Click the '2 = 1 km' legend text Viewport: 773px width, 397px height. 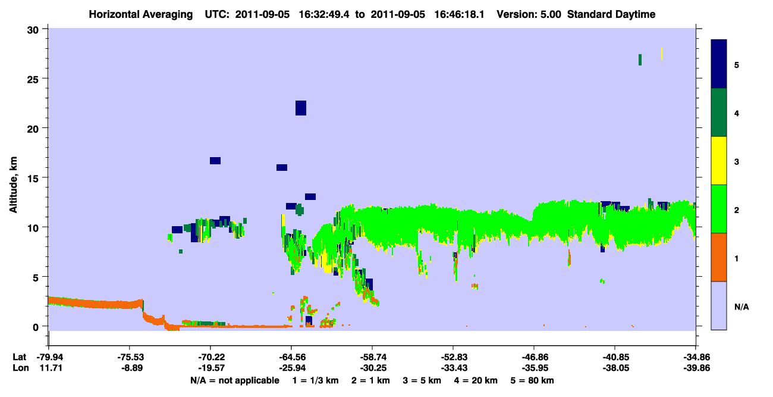(372, 380)
